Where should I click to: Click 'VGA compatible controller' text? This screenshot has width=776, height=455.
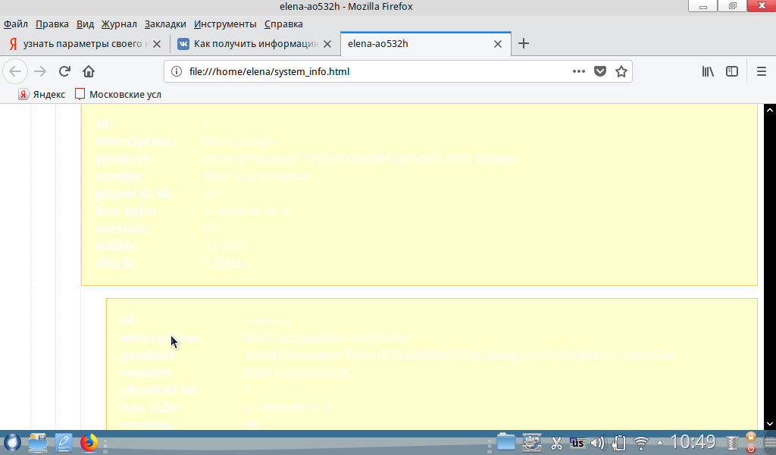pos(325,337)
